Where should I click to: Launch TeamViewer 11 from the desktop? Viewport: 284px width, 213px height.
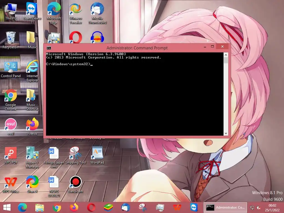tap(32, 13)
